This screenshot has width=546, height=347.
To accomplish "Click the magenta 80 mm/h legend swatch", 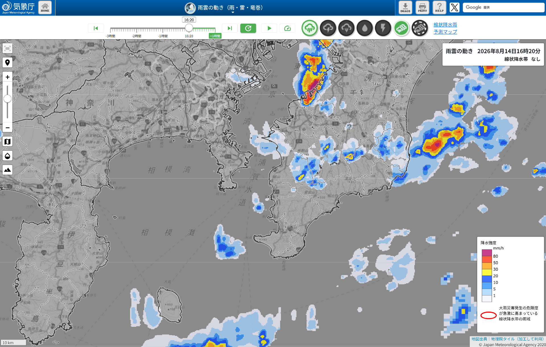I will 487,253.
